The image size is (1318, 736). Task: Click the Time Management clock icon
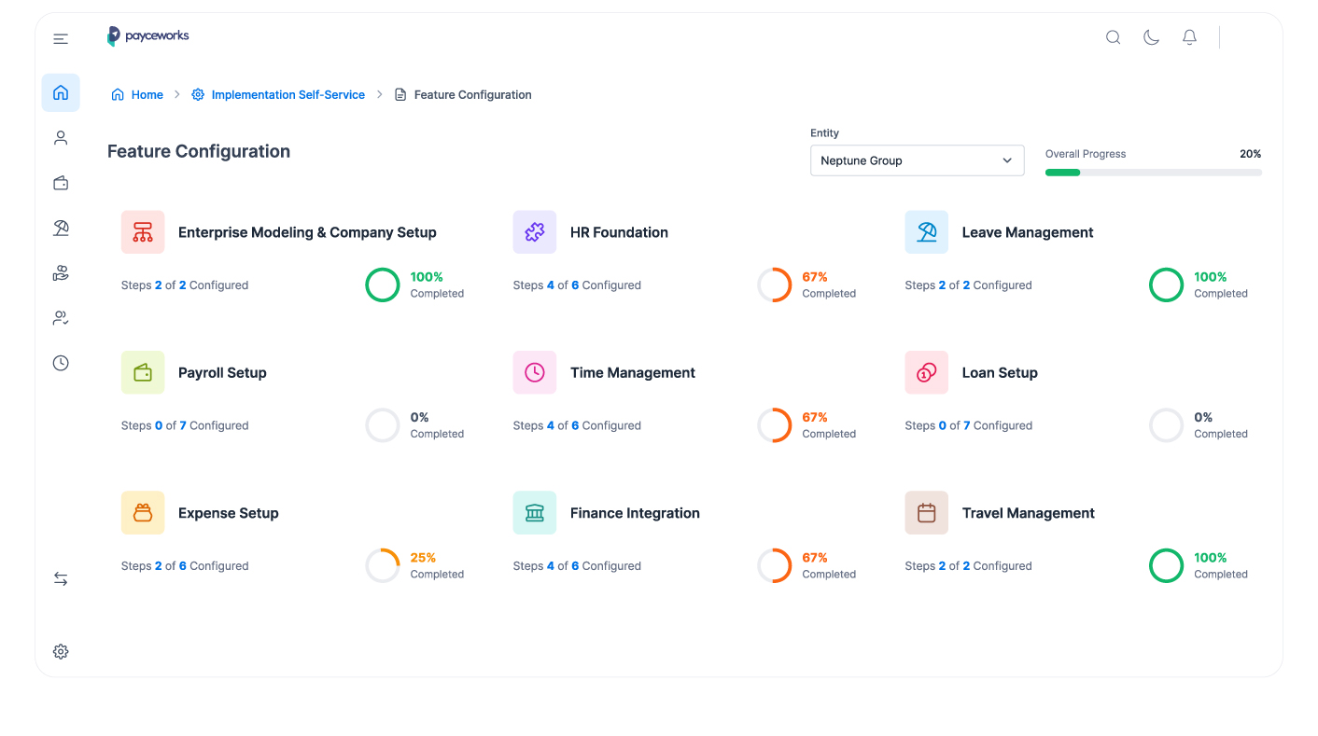pos(534,371)
